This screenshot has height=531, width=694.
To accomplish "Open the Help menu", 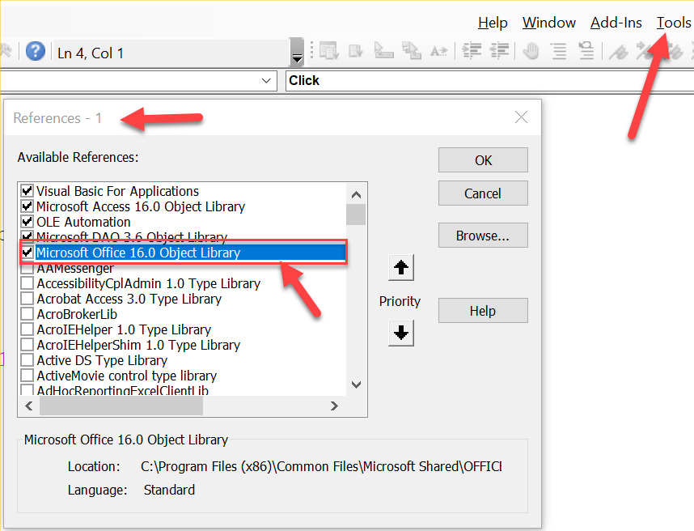I will point(493,22).
